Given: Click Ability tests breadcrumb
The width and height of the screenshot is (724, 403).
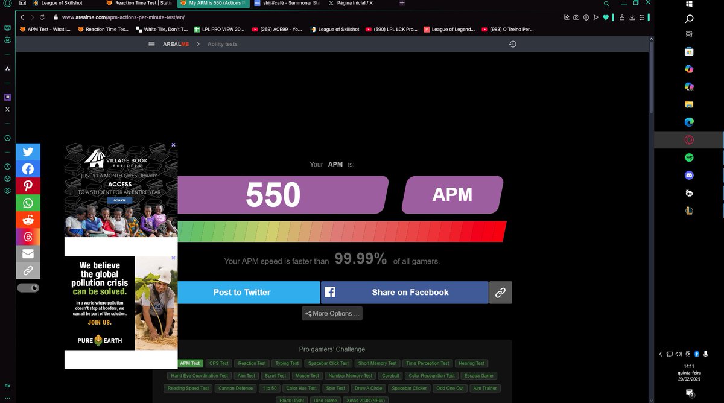Looking at the screenshot, I should click(x=222, y=44).
